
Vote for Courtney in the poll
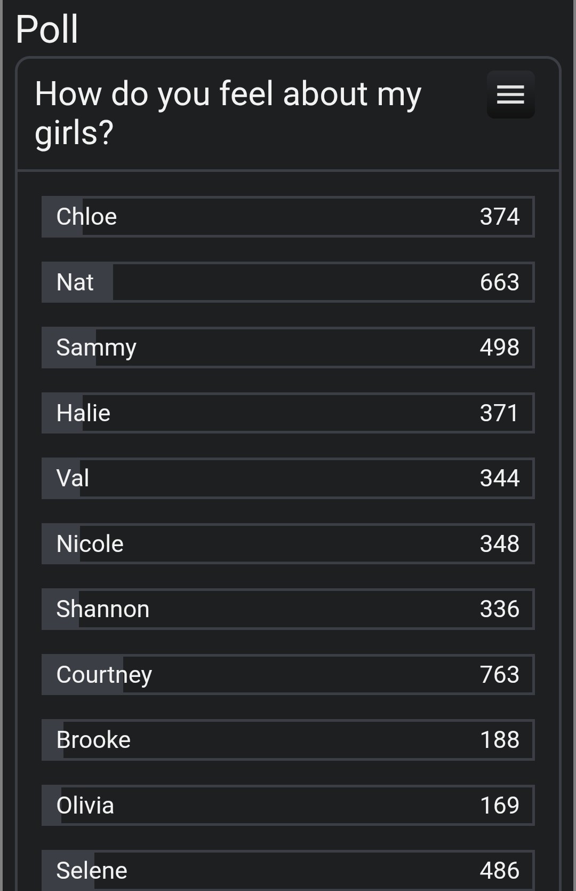pos(288,675)
